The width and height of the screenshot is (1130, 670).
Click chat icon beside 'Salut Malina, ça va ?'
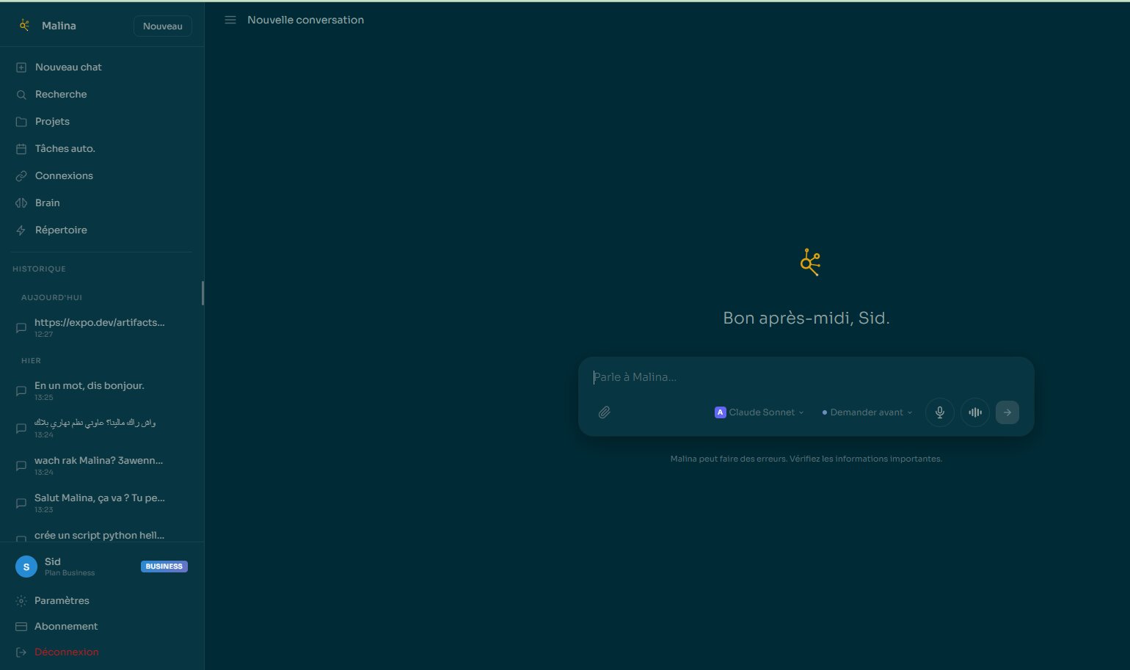coord(21,503)
